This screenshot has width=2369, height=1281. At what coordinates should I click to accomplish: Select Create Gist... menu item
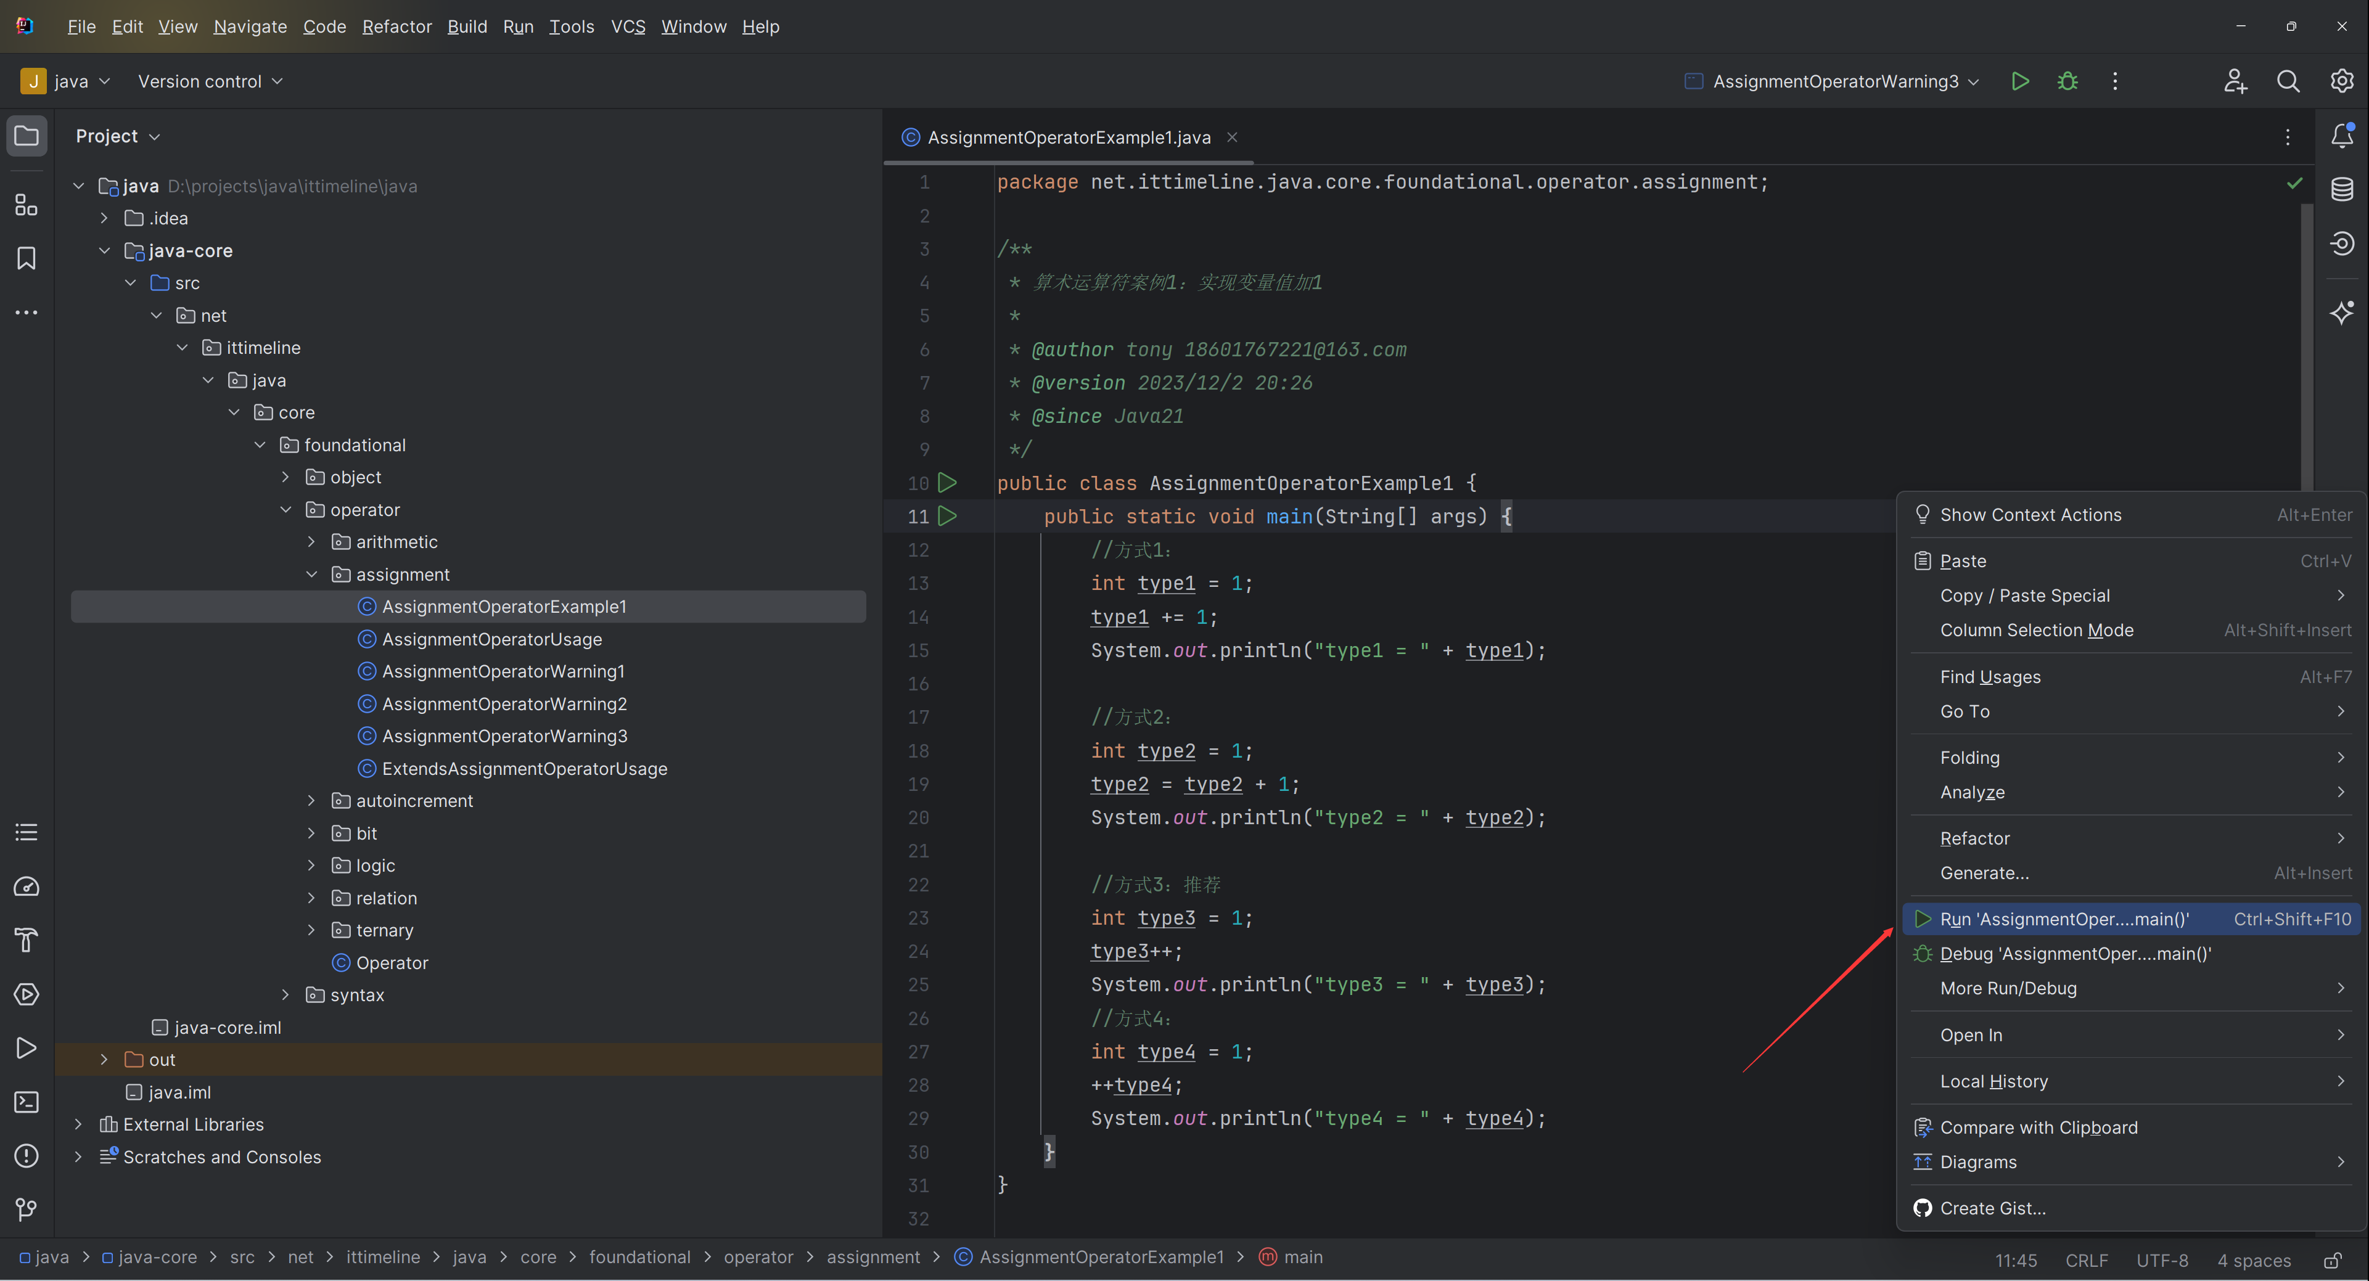(x=2132, y=1208)
